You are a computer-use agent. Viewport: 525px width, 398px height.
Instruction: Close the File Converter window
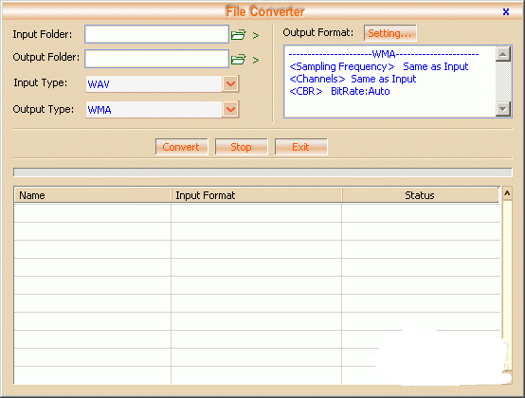[506, 12]
